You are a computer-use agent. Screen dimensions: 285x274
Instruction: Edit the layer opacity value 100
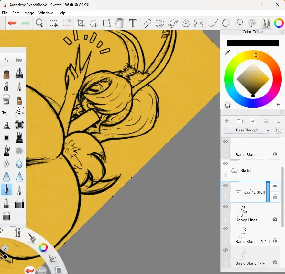[x=278, y=130]
